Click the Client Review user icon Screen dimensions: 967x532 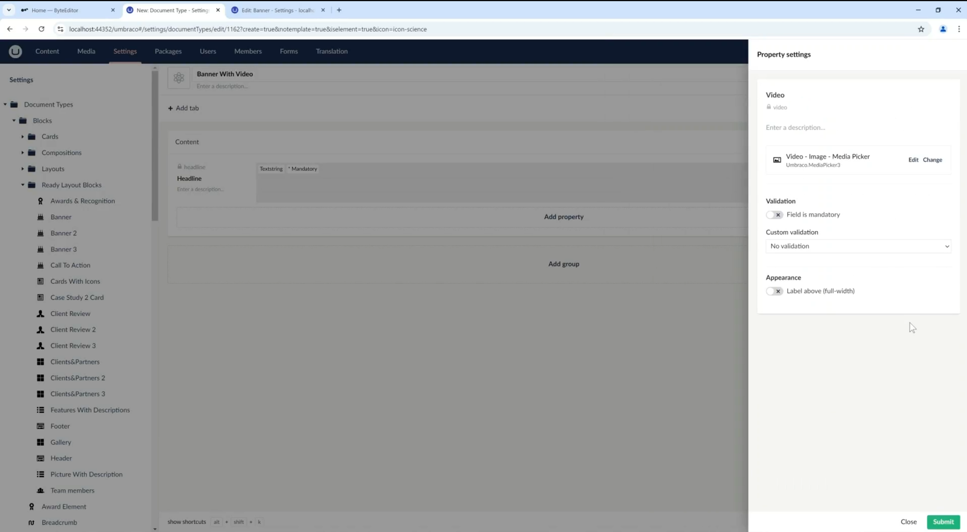(x=40, y=314)
